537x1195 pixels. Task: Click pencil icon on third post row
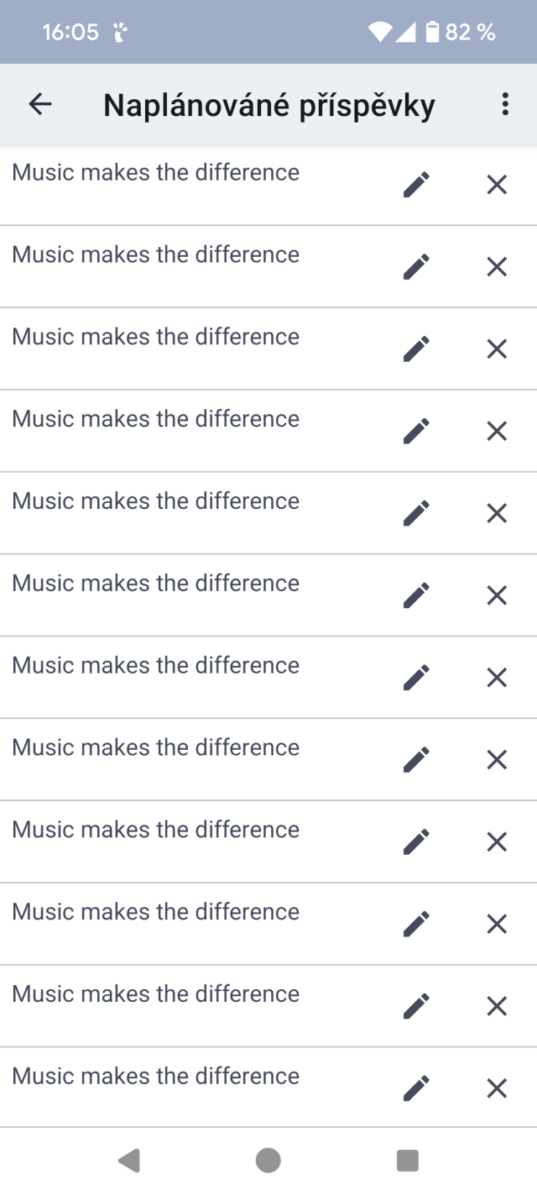click(x=416, y=349)
